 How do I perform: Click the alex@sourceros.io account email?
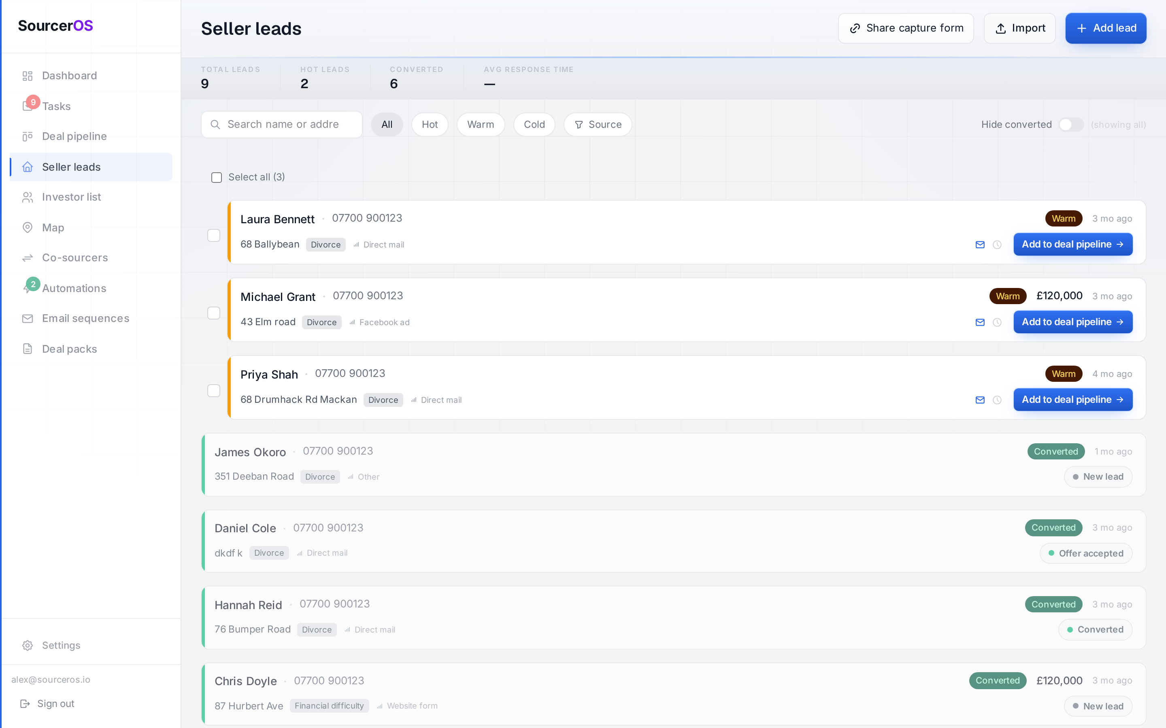pyautogui.click(x=51, y=679)
